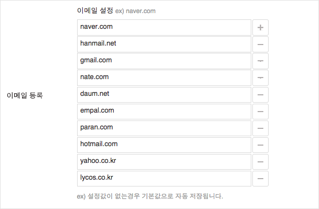319x209 pixels.
Task: Click into the gmail.com text field
Action: [x=164, y=61]
